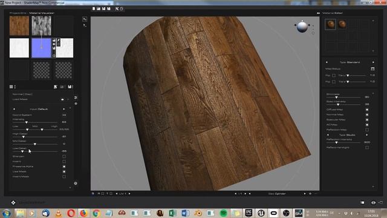Go to previous Input preset with left arrow
387x218 pixels.
coord(14,109)
